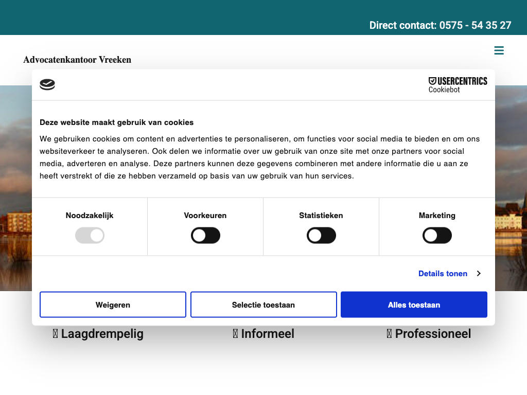This screenshot has width=527, height=395.
Task: Click the cookie notice heading text
Action: tap(117, 122)
